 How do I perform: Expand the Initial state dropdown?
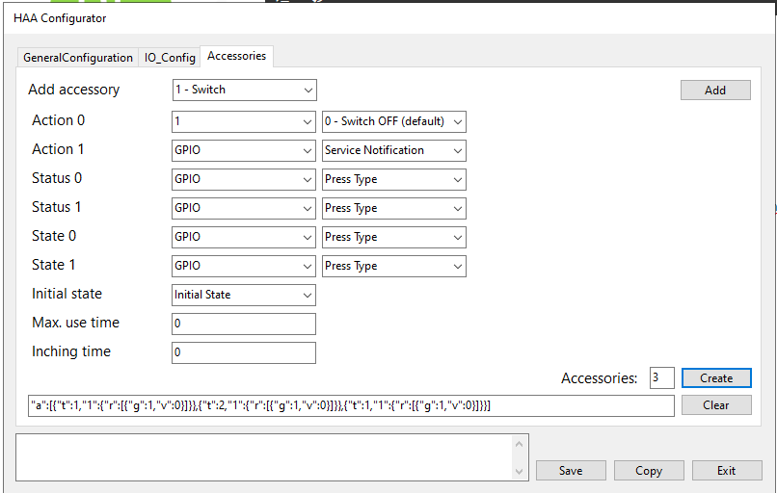click(243, 295)
